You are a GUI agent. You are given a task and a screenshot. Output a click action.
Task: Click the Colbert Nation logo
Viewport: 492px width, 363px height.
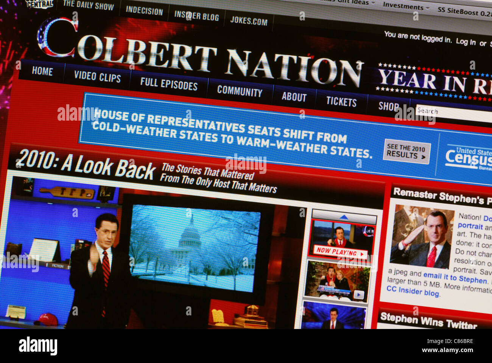(200, 52)
